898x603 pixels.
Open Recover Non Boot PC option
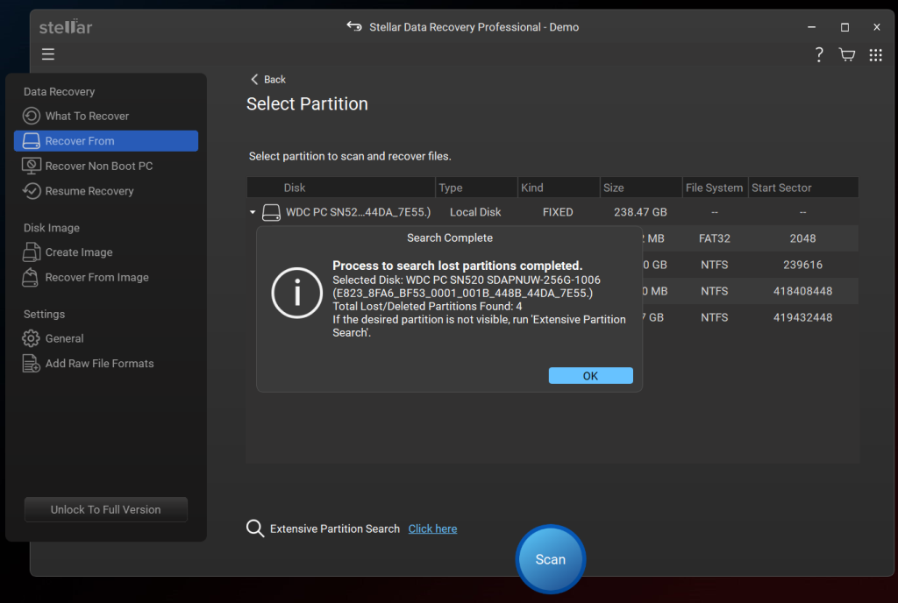point(99,166)
